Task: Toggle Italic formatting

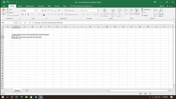Action: tap(25, 14)
